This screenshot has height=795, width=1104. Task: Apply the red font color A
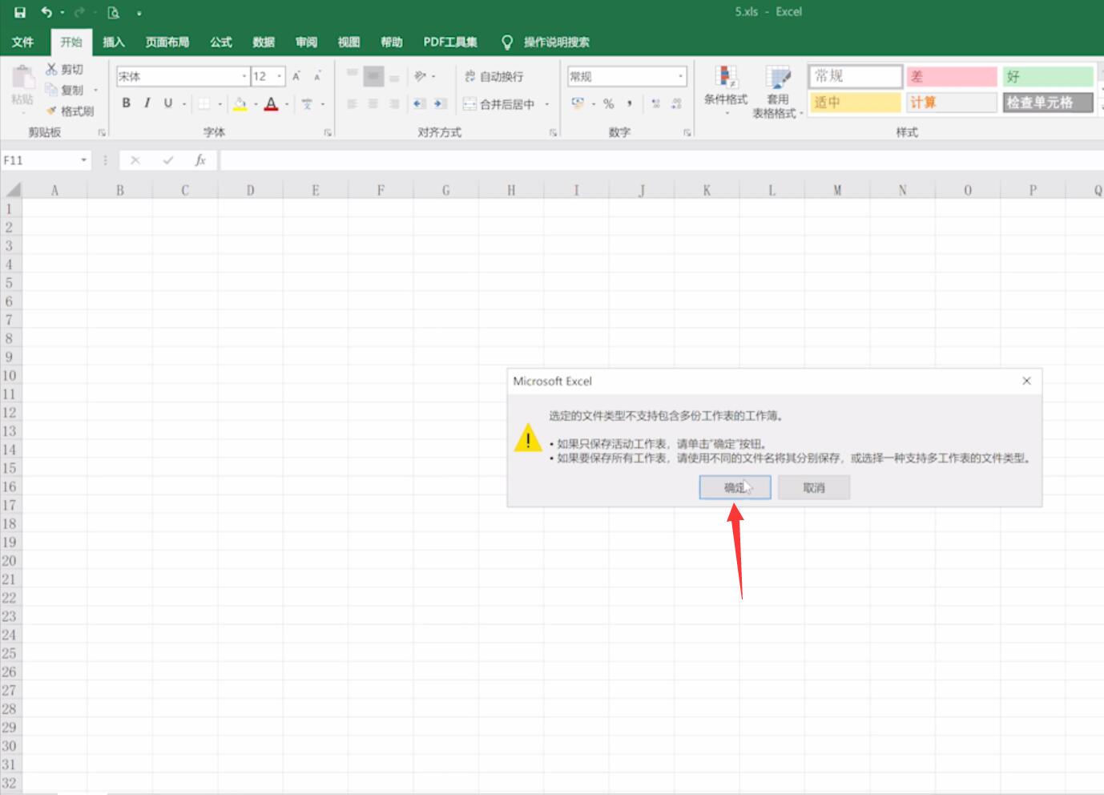tap(272, 103)
